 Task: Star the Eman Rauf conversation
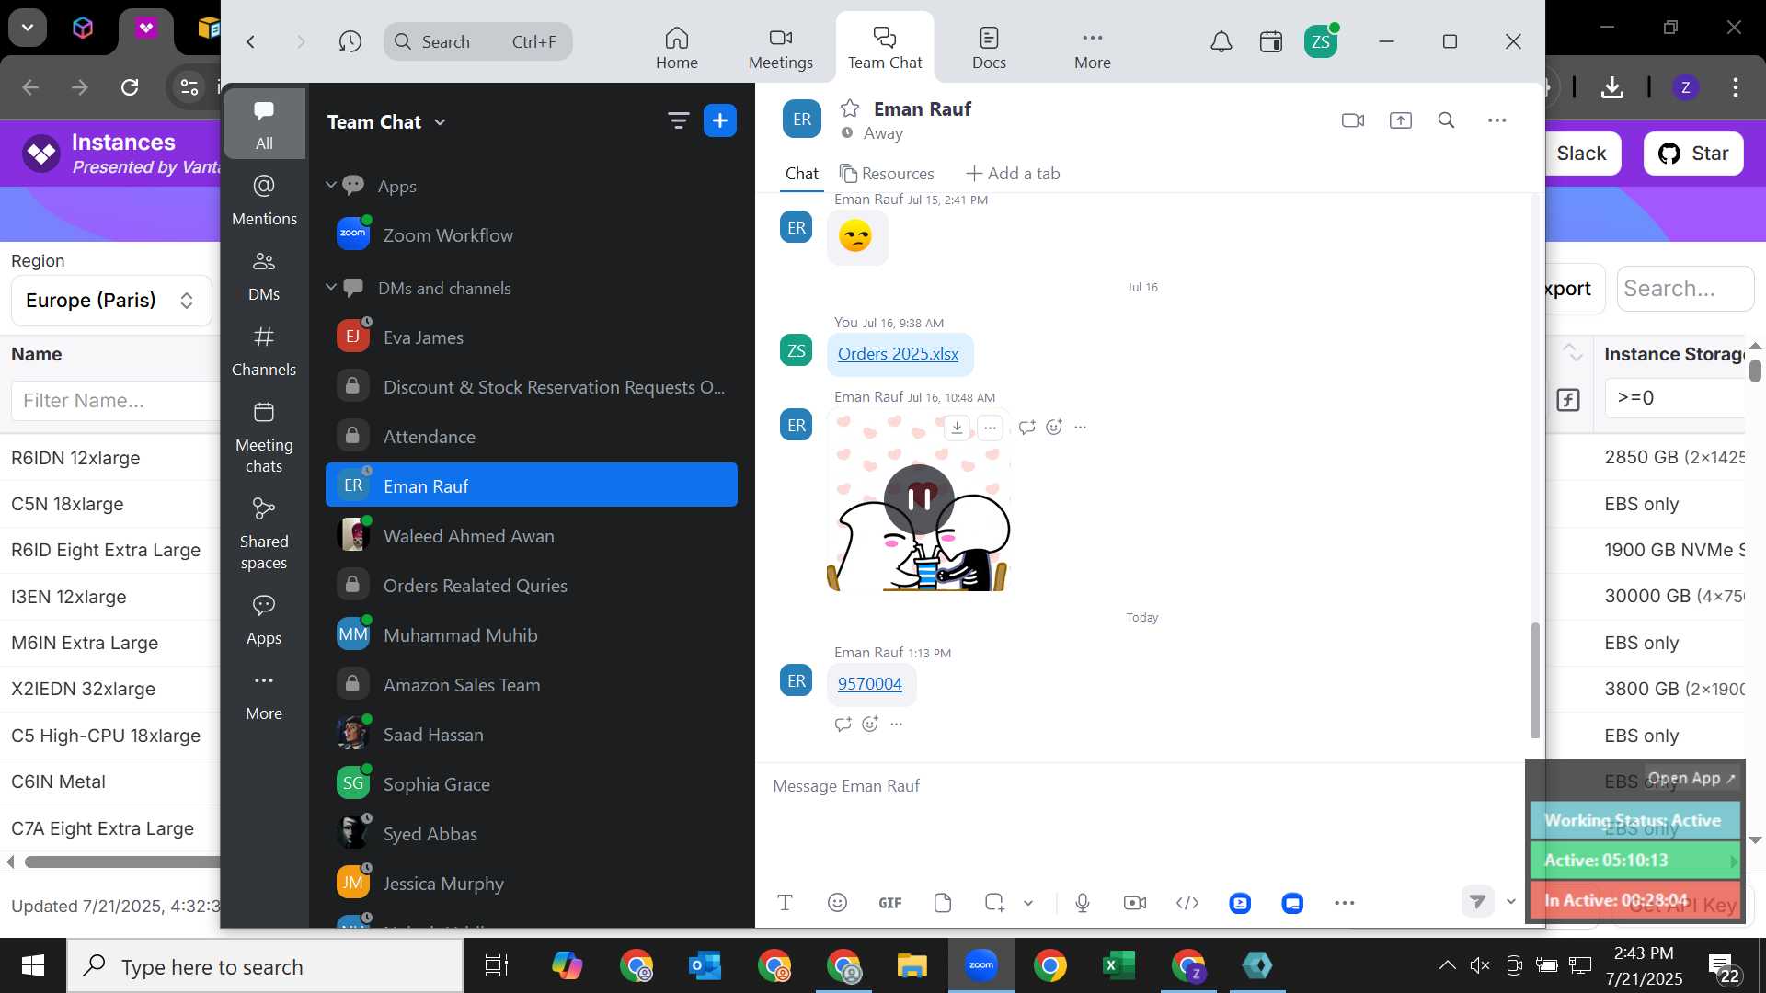(850, 108)
